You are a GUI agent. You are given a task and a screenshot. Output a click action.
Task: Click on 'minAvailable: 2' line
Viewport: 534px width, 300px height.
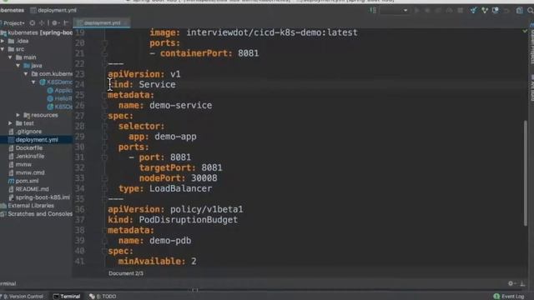click(x=158, y=262)
